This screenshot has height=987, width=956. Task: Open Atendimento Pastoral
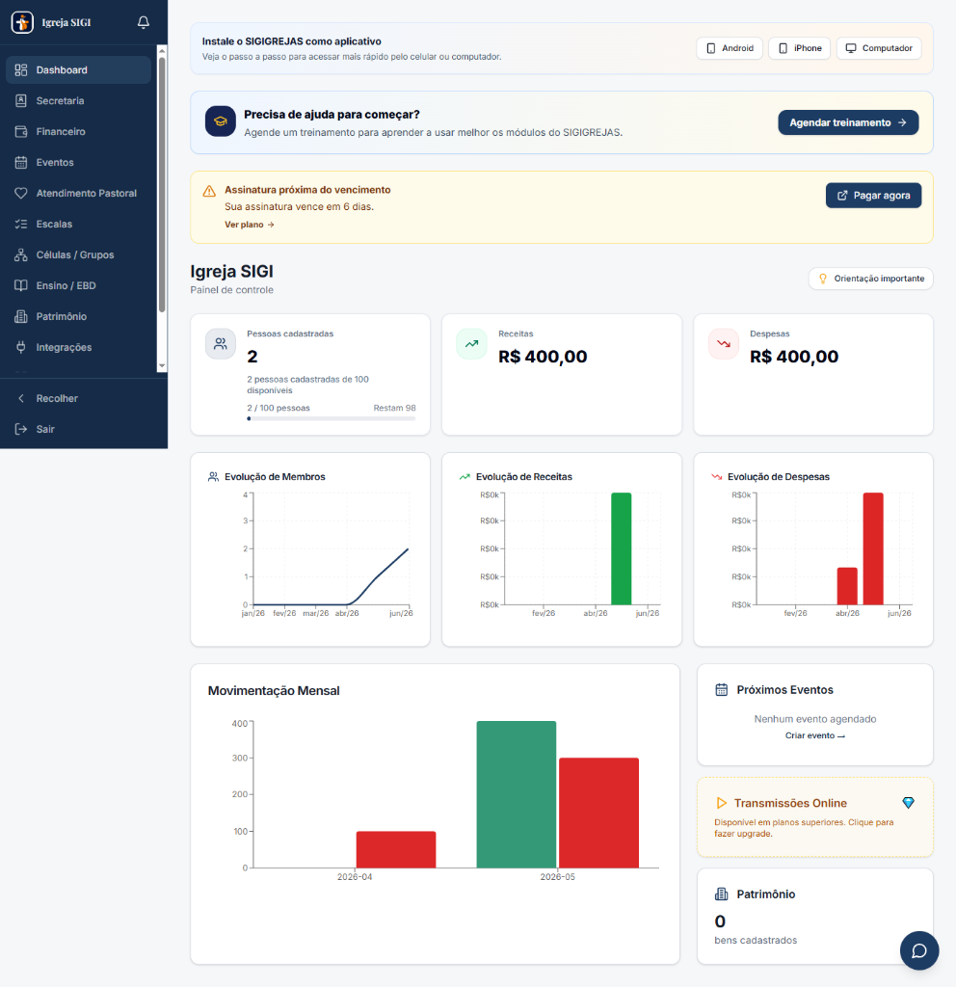coord(78,193)
